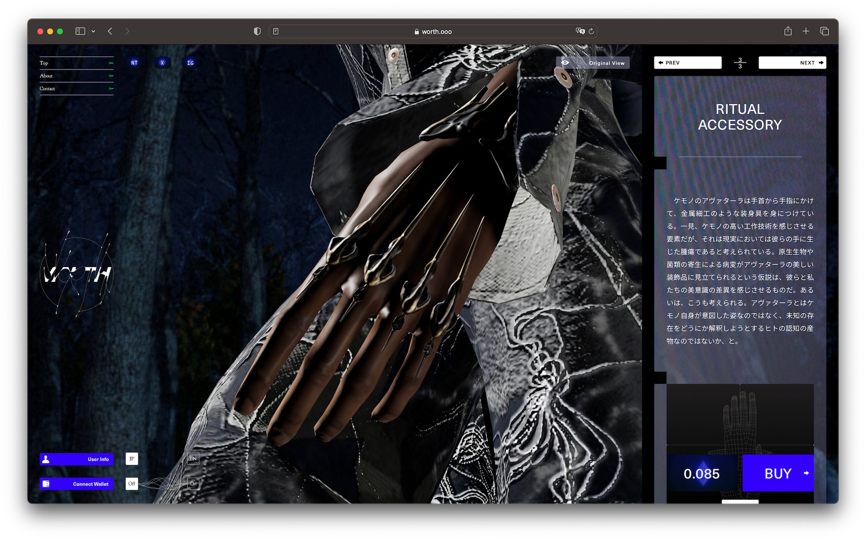Select the EN language option
Viewport: 866px width, 540px height.
[193, 459]
